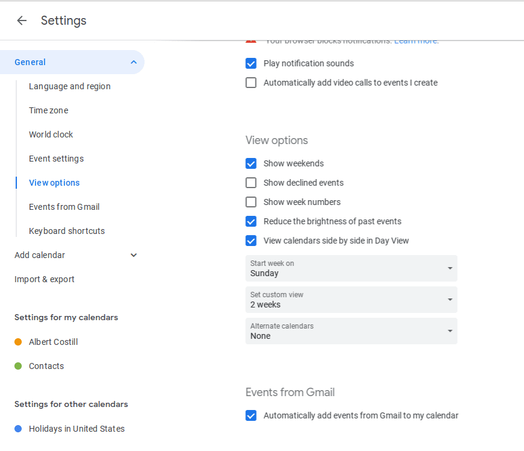This screenshot has height=451, width=524.
Task: Uncheck Show weekends option
Action: (x=251, y=163)
